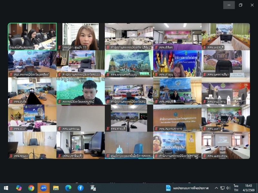Click the muted mic icon on สสจ.ยะลา
Viewport: 258px width, 193px height.
[x=204, y=129]
